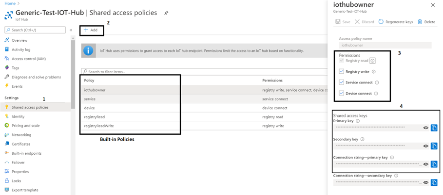The height and width of the screenshot is (195, 443).
Task: Toggle the Device connect checkbox
Action: [341, 93]
